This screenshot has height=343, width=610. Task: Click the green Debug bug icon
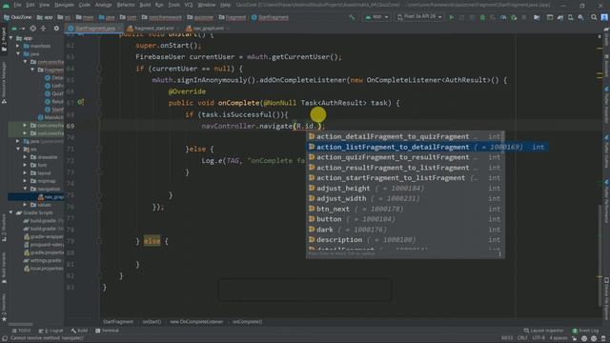point(482,17)
